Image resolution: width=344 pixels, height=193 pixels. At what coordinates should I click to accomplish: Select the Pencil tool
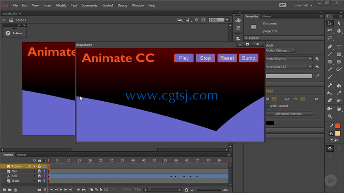[x=330, y=69]
